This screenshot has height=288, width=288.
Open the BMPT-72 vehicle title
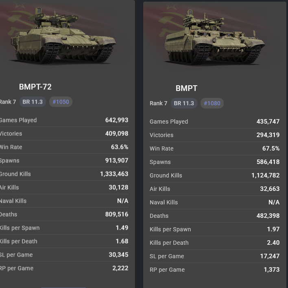click(35, 87)
